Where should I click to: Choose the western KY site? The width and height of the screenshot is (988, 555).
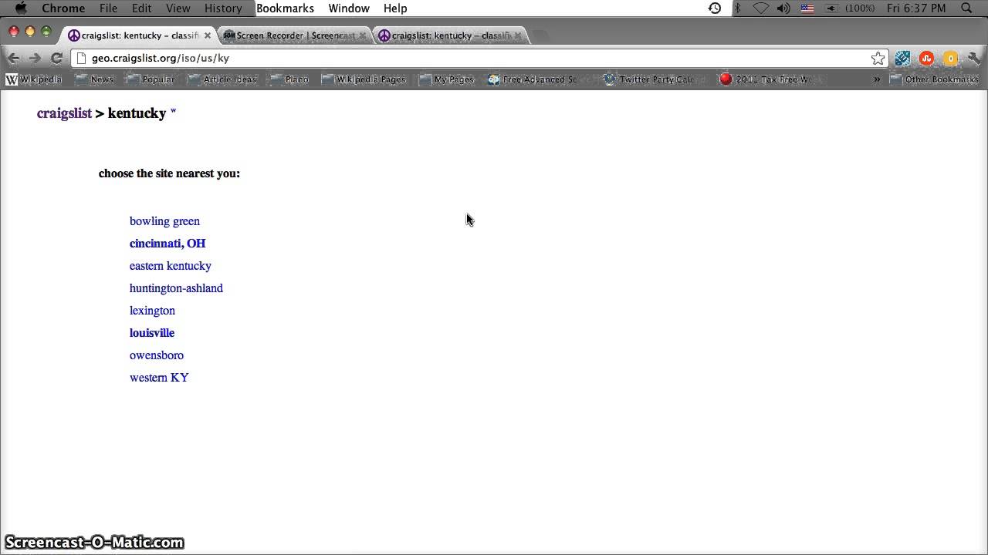pos(159,378)
